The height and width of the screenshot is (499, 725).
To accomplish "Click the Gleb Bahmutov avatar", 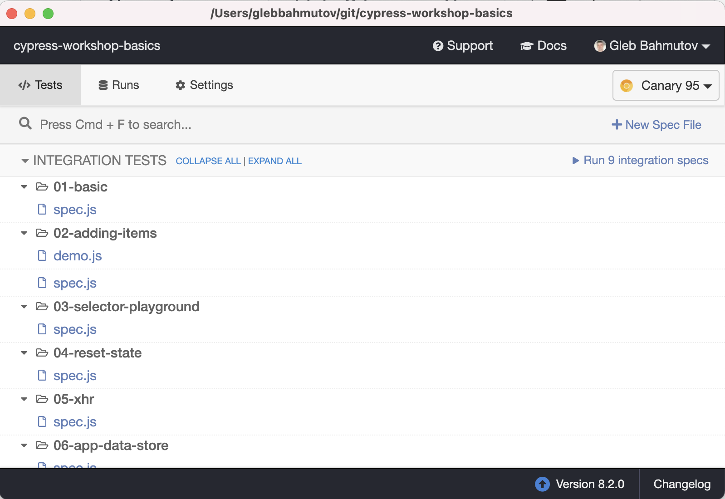I will [x=600, y=46].
